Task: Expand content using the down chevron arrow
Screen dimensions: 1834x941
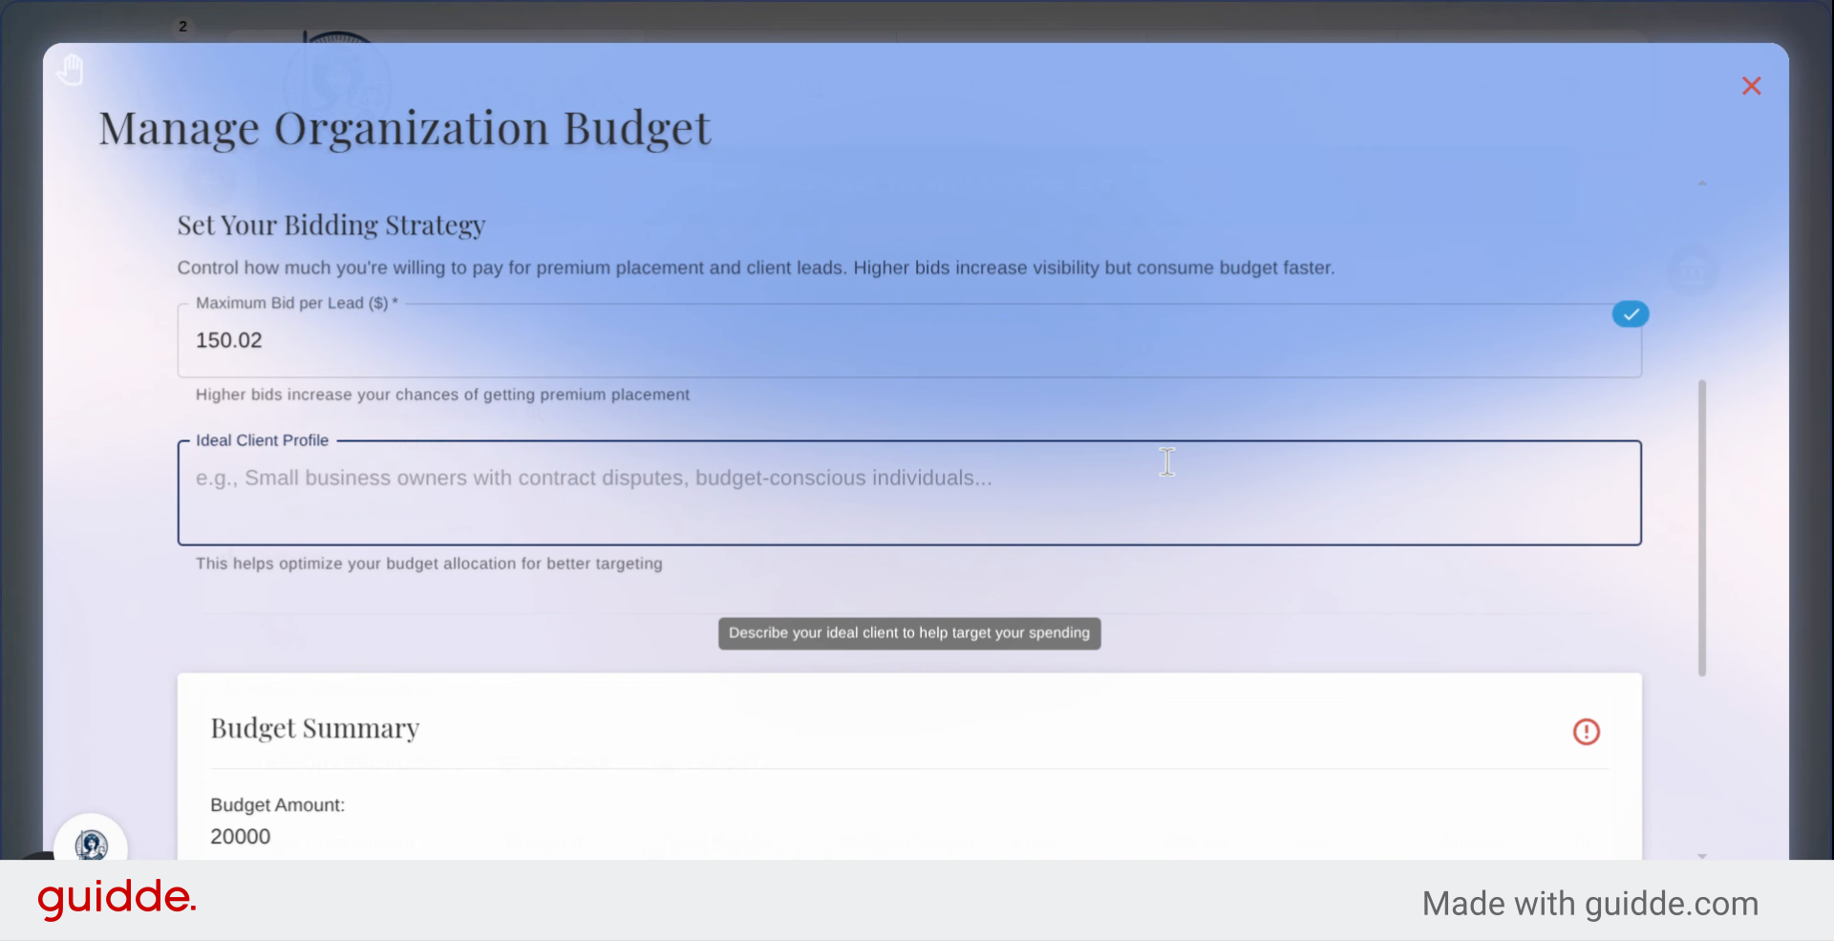Action: coord(1704,857)
